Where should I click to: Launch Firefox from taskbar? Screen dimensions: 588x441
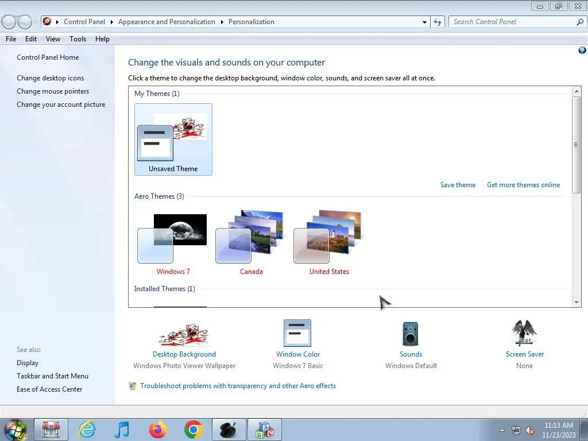157,430
